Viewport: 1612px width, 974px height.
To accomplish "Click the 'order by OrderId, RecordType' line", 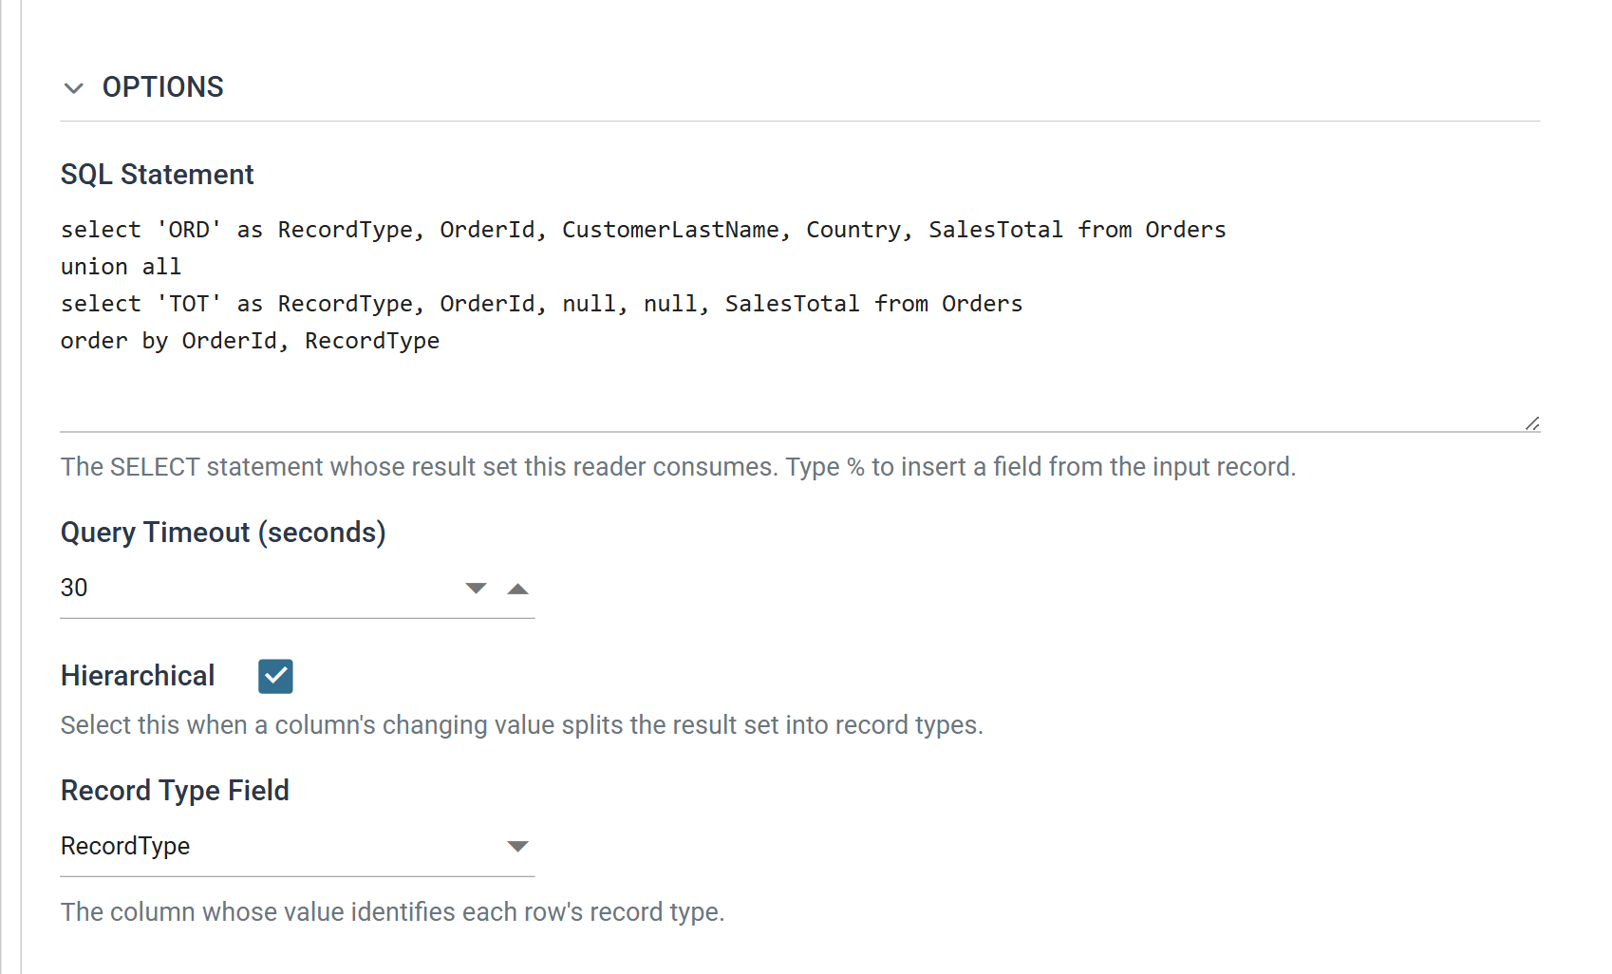I will point(250,341).
